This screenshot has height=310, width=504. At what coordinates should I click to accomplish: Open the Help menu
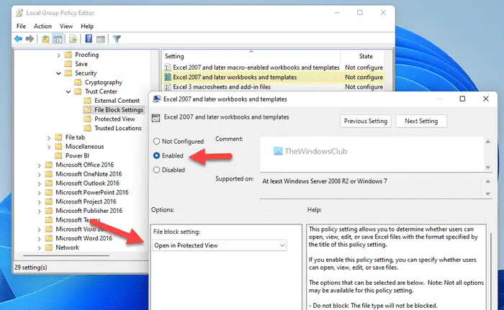pos(87,26)
